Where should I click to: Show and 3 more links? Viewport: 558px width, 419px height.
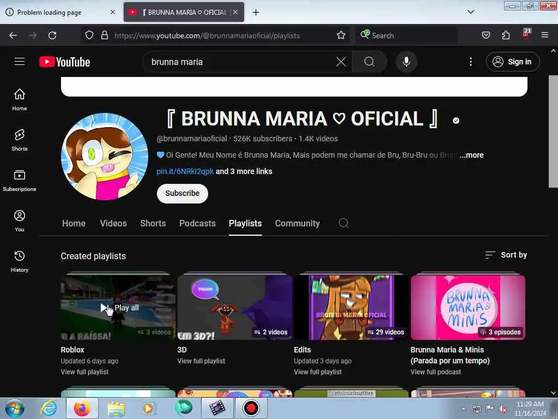coord(244,171)
